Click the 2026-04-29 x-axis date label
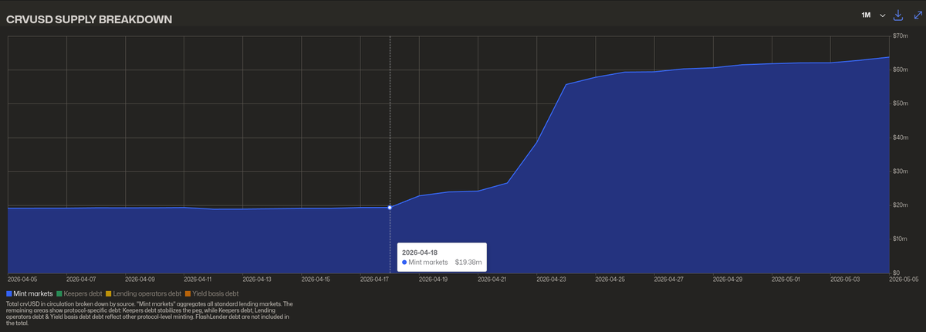 pos(727,279)
